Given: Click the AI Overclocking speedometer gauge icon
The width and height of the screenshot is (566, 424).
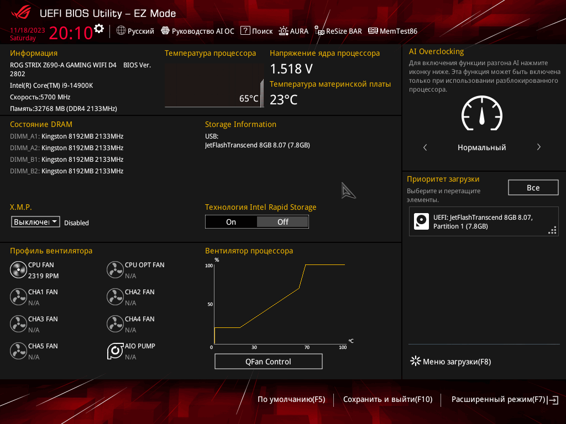Looking at the screenshot, I should pyautogui.click(x=482, y=113).
